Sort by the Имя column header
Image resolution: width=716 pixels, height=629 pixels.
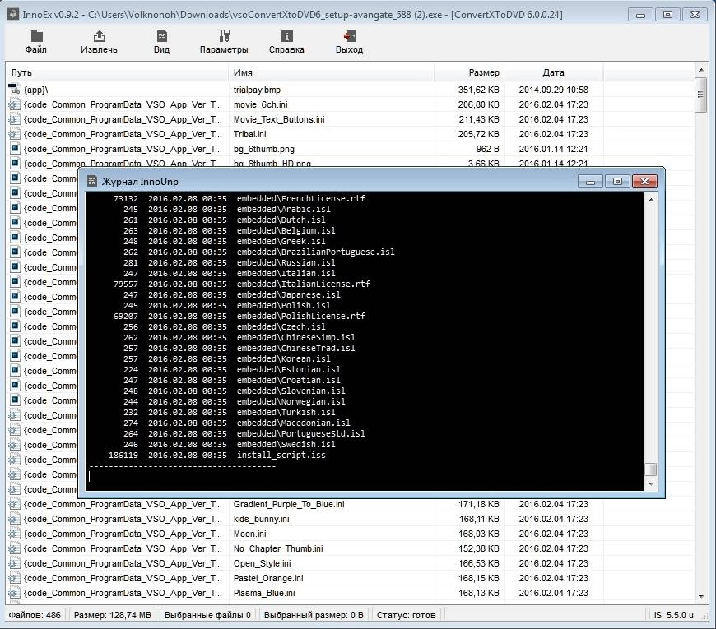(332, 72)
